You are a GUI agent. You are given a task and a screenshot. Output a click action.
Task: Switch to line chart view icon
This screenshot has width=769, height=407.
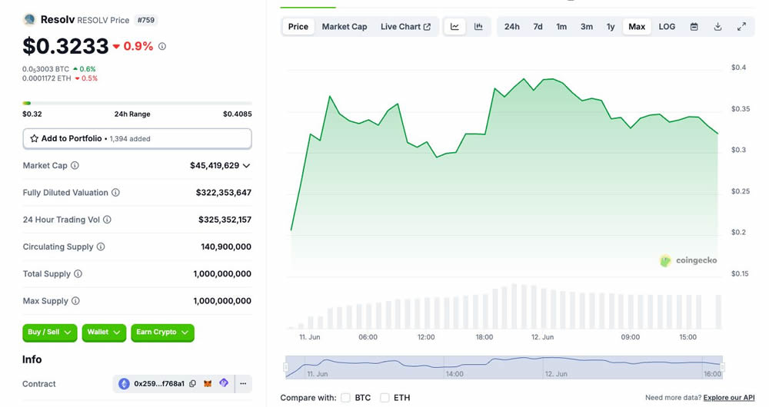click(454, 27)
